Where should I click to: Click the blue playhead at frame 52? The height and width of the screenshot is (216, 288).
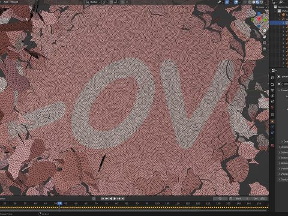tap(59, 203)
